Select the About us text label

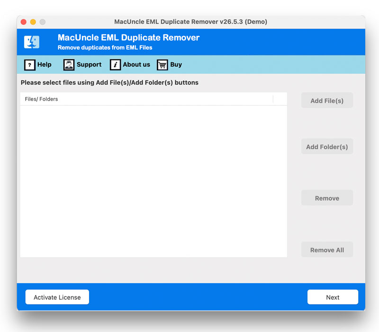pos(136,65)
